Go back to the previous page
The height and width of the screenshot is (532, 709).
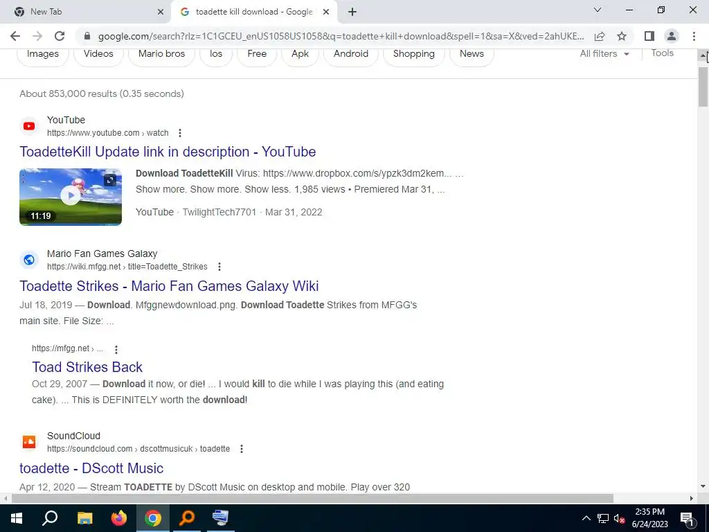pos(15,36)
